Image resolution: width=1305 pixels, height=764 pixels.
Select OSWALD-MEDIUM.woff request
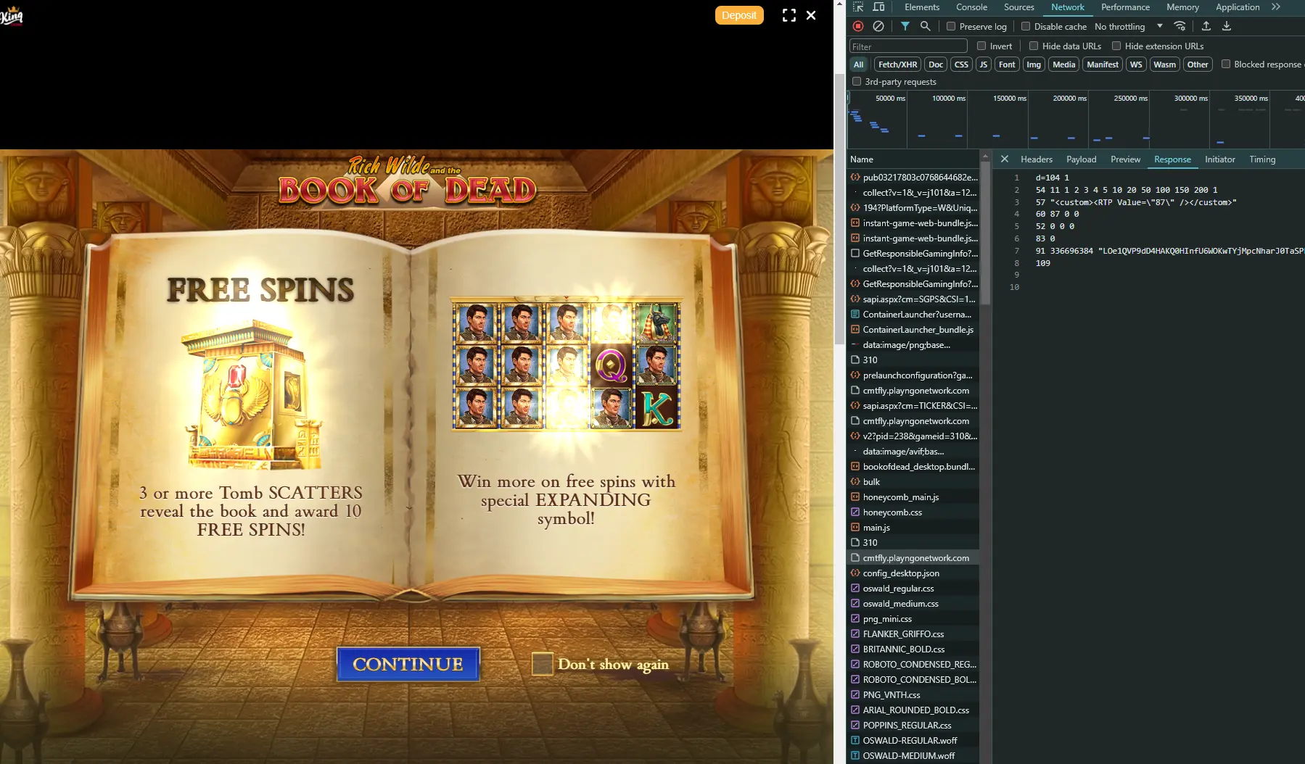(x=913, y=755)
